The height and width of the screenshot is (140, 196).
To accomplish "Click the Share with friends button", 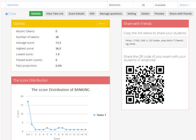I will click(181, 14).
